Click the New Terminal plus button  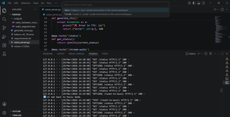[x=199, y=54]
